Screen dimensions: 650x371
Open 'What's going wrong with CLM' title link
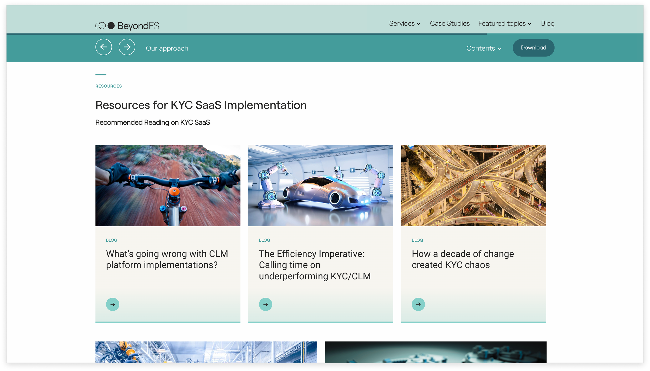pyautogui.click(x=167, y=259)
